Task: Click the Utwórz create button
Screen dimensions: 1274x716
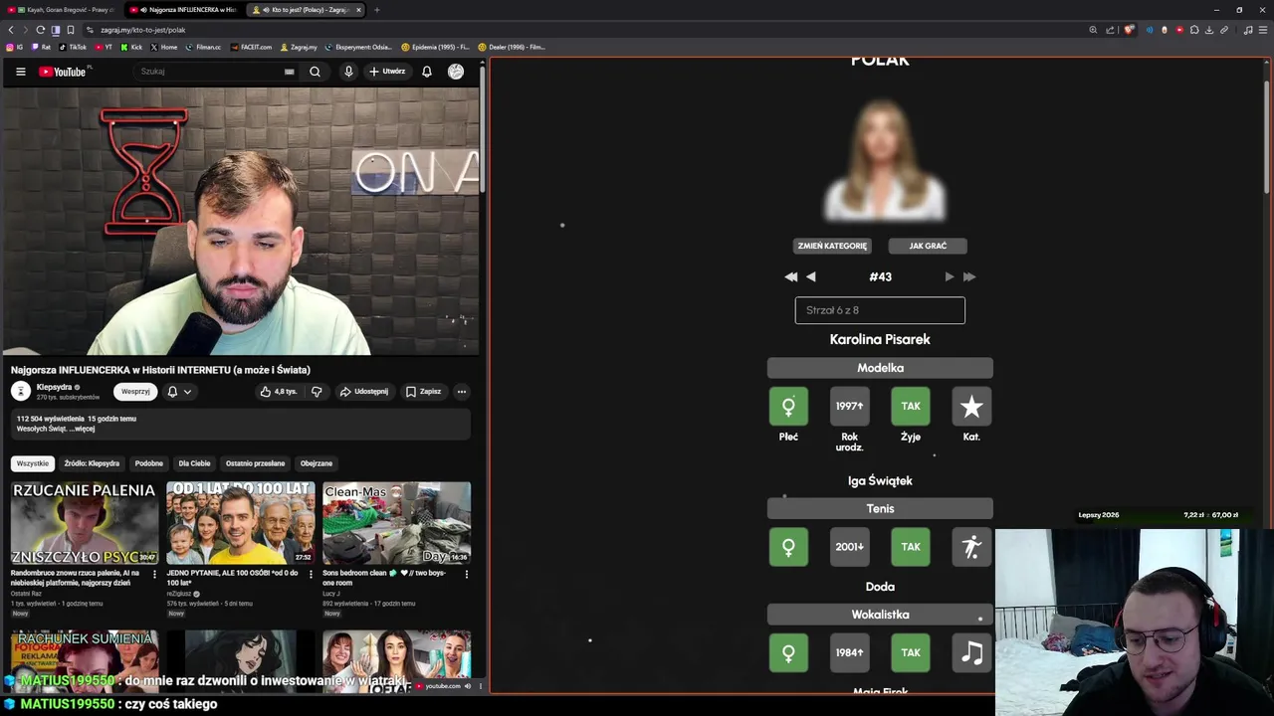Action: tap(387, 72)
